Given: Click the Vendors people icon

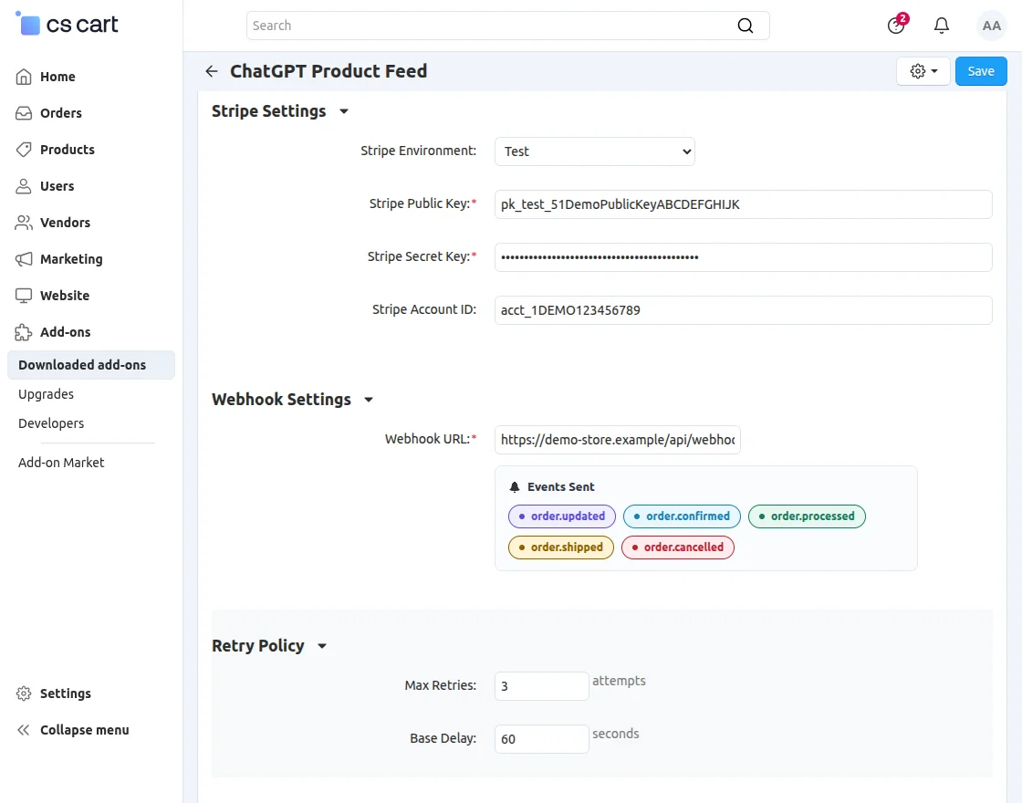Looking at the screenshot, I should coord(24,223).
